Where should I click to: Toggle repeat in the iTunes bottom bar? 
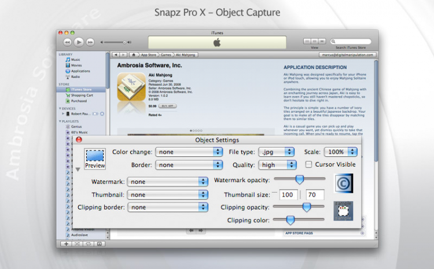point(88,244)
